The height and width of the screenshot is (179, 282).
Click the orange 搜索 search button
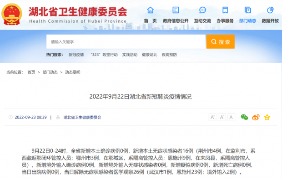pyautogui.click(x=221, y=42)
